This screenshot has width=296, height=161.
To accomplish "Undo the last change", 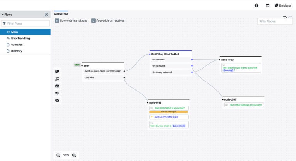I will tap(285, 17).
